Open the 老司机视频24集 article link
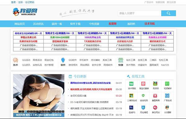The width and height of the screenshot is (186, 119). (x=78, y=96)
